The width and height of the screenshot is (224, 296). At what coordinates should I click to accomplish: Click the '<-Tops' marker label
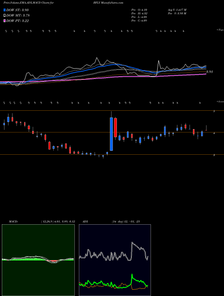[x=220, y=30]
